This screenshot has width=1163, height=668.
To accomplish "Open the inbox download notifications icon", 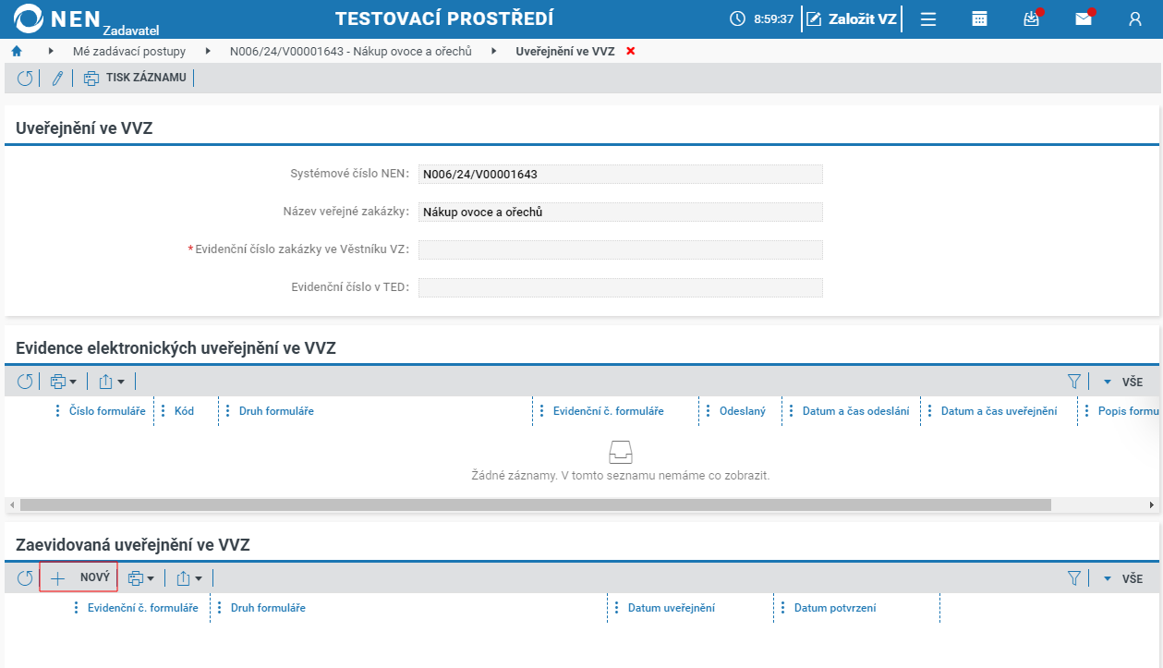I will pos(1032,18).
